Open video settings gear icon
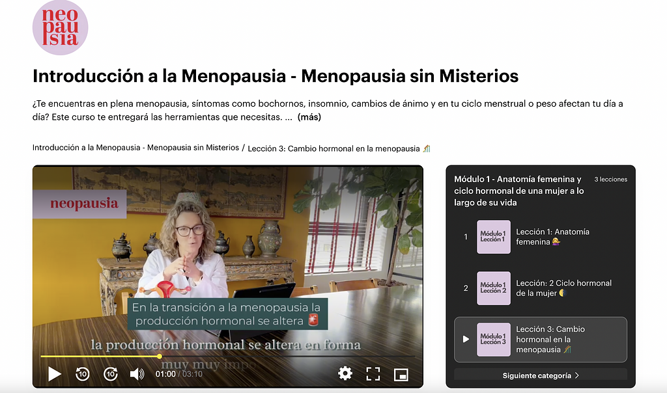The height and width of the screenshot is (393, 667). point(345,373)
